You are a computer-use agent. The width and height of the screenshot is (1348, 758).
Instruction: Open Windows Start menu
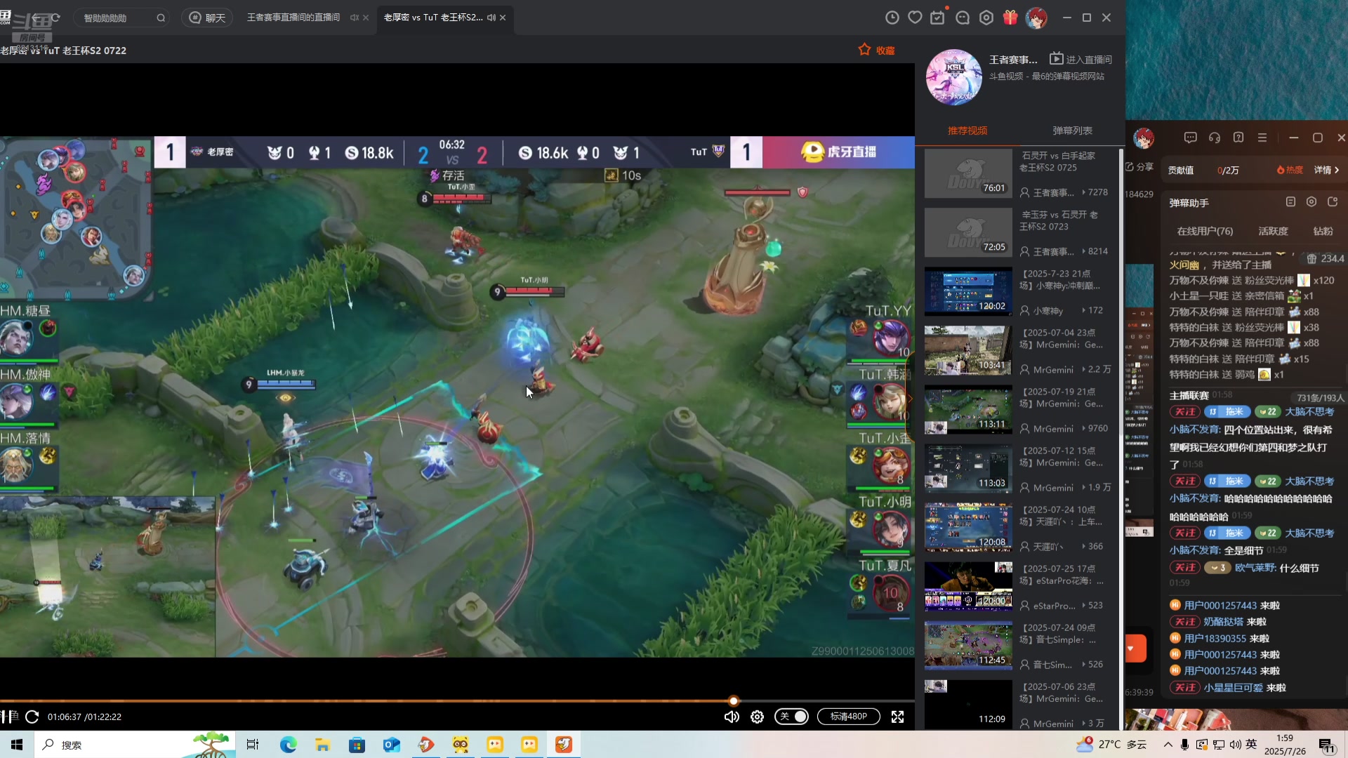tap(17, 745)
